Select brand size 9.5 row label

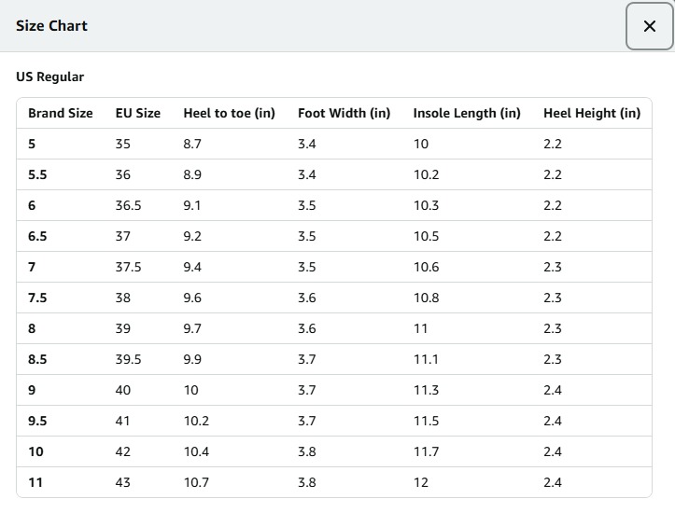click(x=37, y=421)
